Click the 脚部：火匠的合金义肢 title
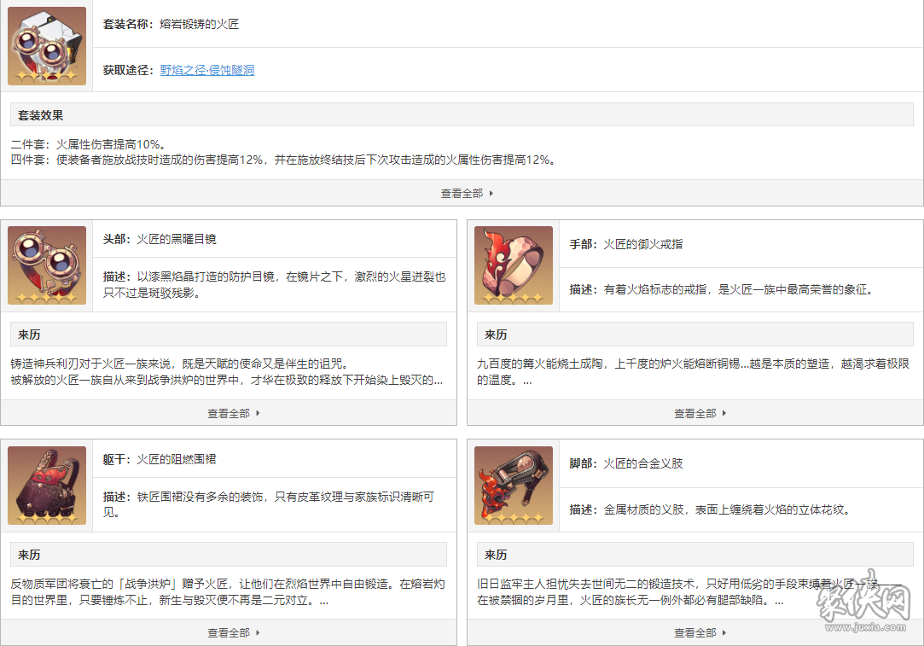 [626, 463]
